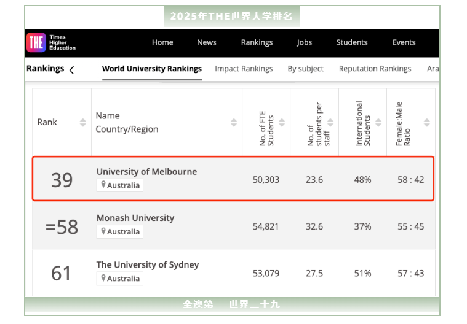
Task: Click the location pin in Sydney's row
Action: (x=103, y=278)
